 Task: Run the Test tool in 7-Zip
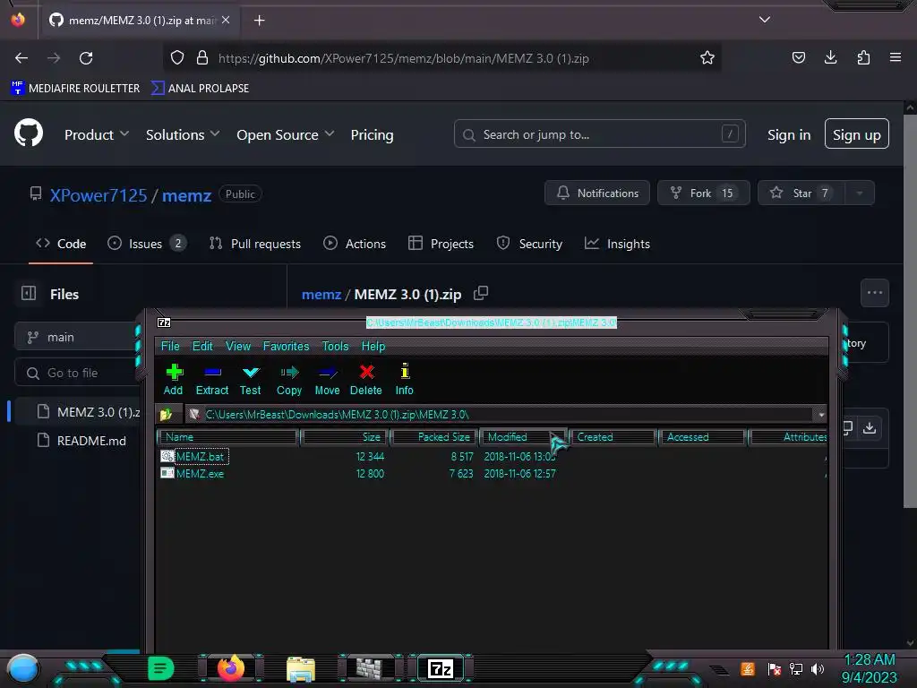(x=251, y=380)
